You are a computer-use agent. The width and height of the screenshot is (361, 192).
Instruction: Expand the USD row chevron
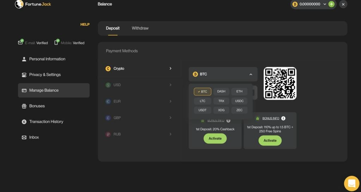pyautogui.click(x=170, y=85)
